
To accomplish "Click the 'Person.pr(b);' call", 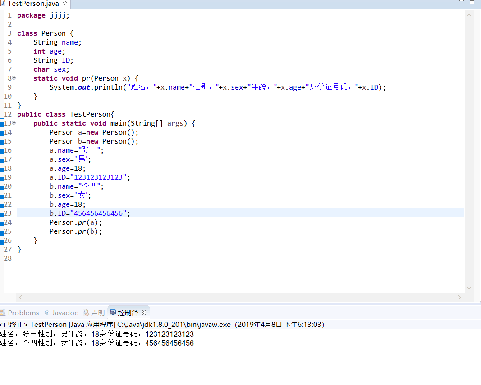I will [76, 231].
